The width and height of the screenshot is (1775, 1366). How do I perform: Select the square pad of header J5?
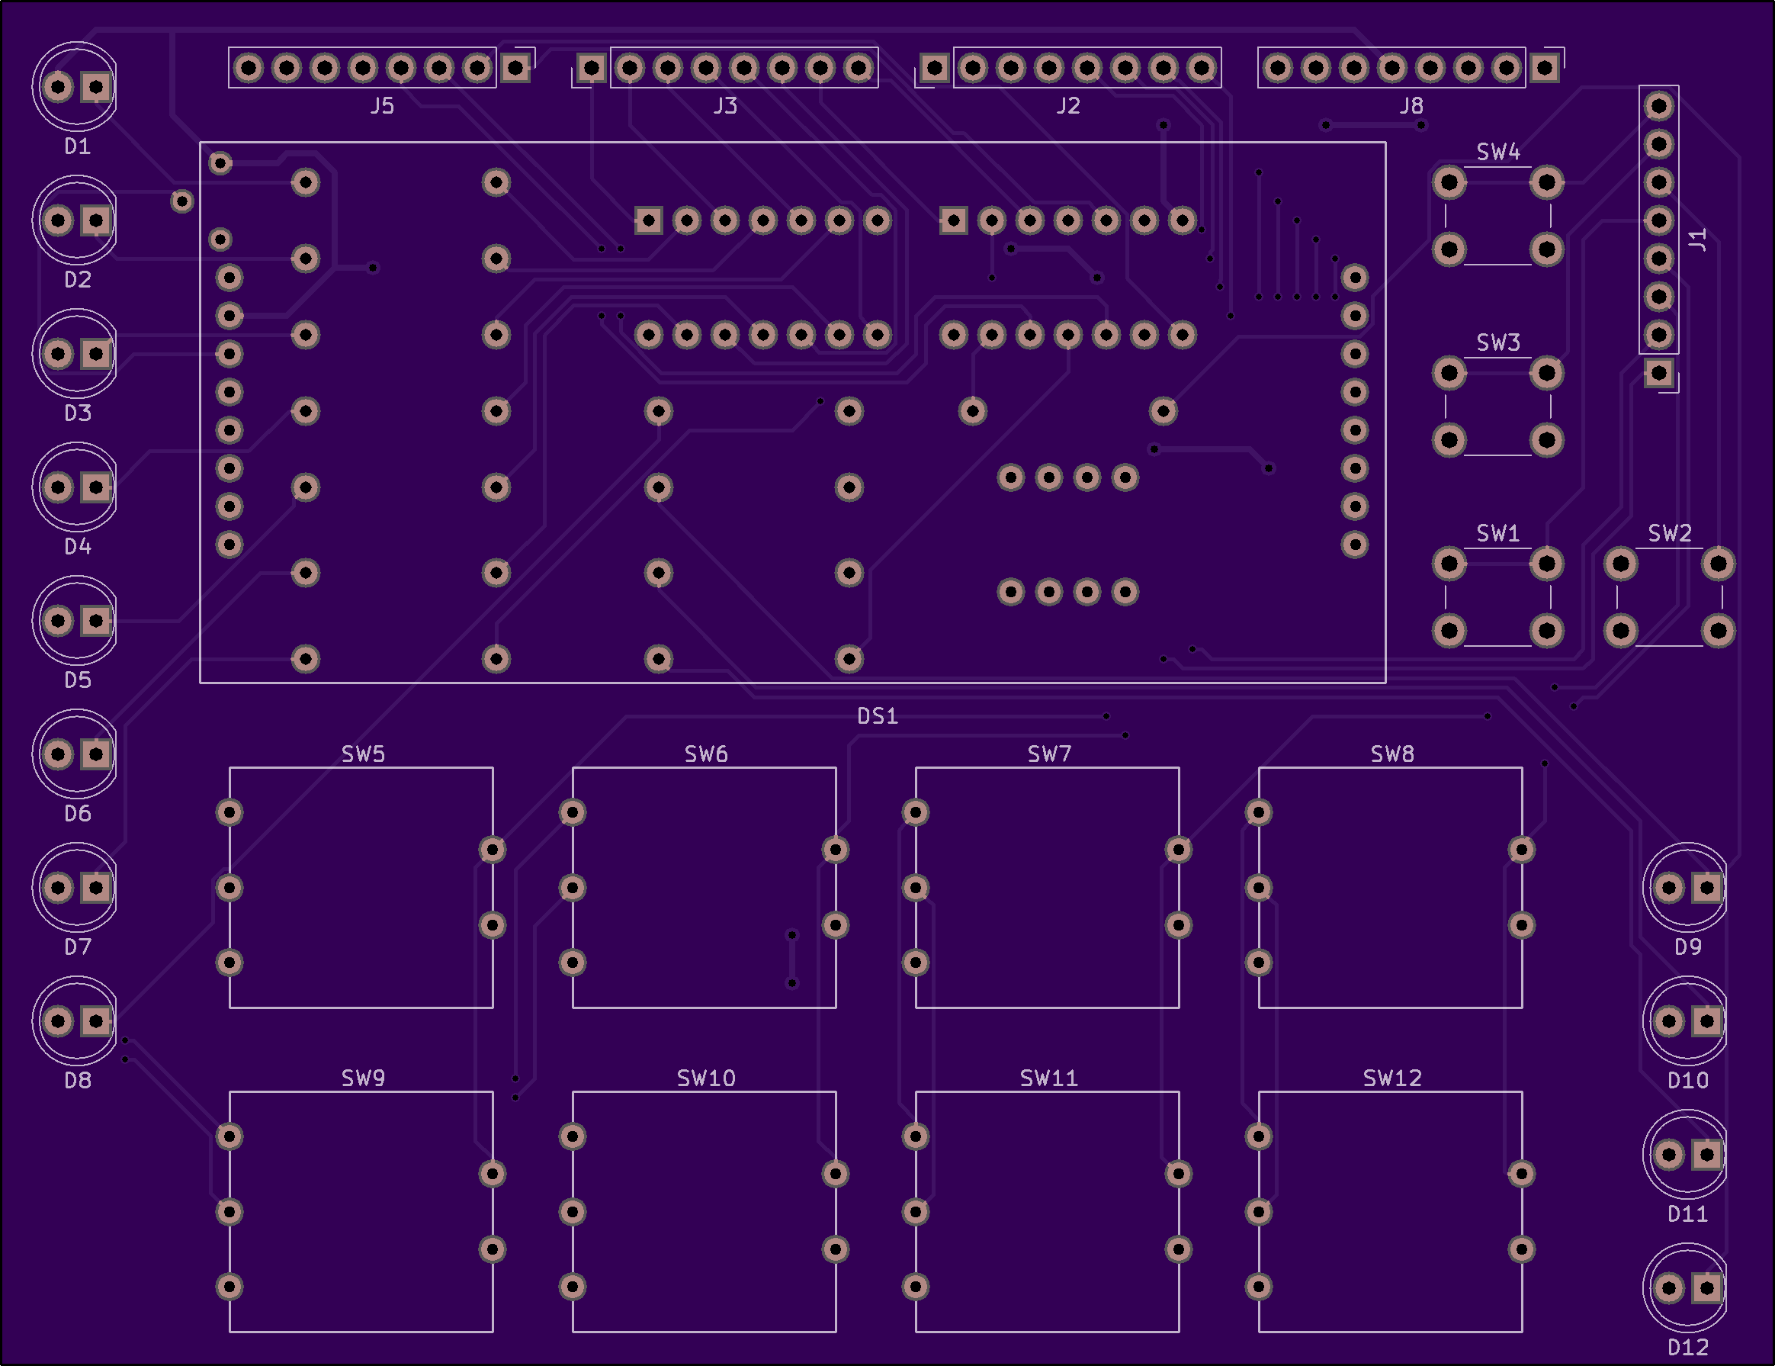pyautogui.click(x=515, y=67)
